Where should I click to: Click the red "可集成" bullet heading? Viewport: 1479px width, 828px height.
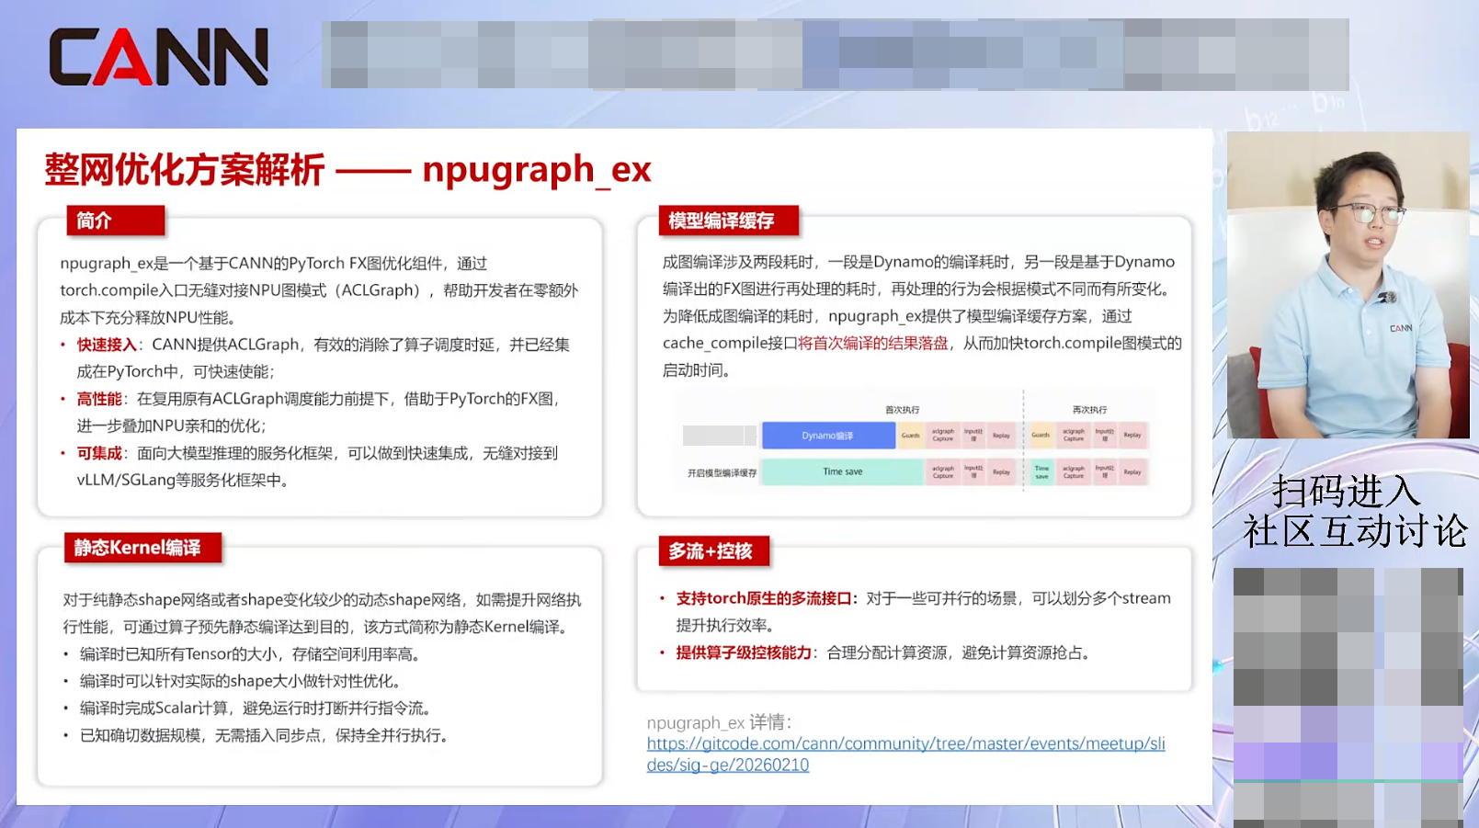point(99,453)
